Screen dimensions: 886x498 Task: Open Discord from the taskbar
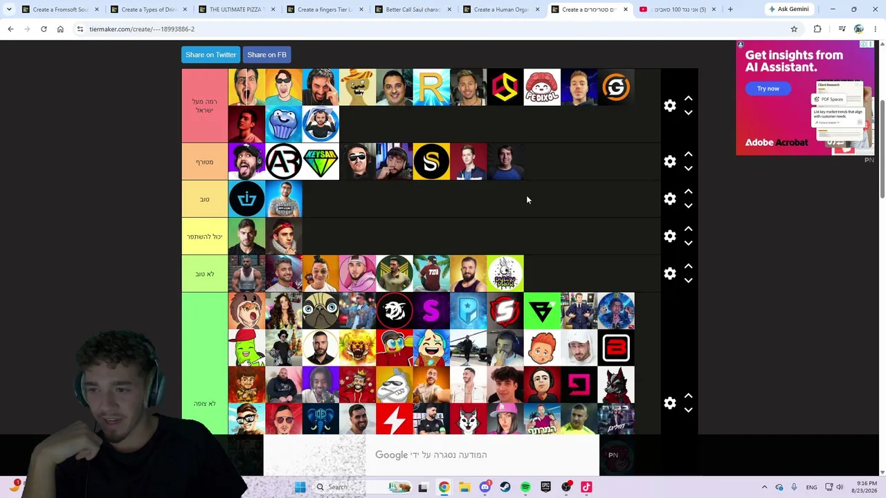tap(485, 487)
